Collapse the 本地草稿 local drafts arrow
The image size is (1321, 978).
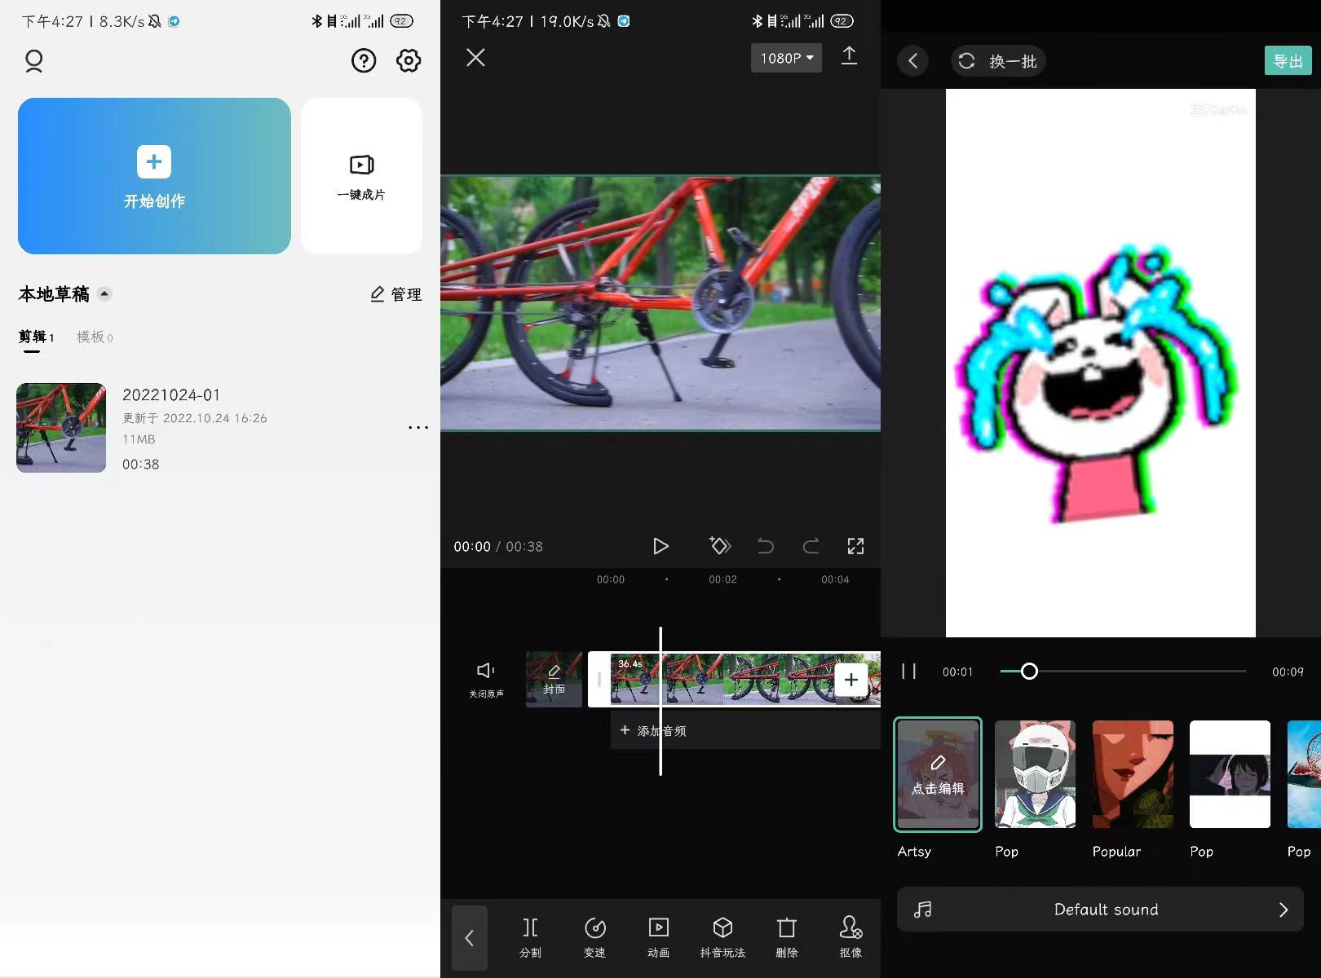(104, 294)
